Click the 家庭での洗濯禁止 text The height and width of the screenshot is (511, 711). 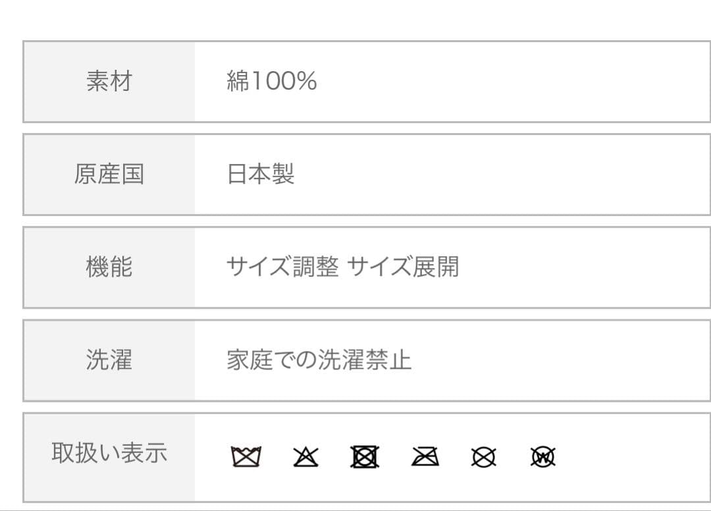(x=319, y=360)
